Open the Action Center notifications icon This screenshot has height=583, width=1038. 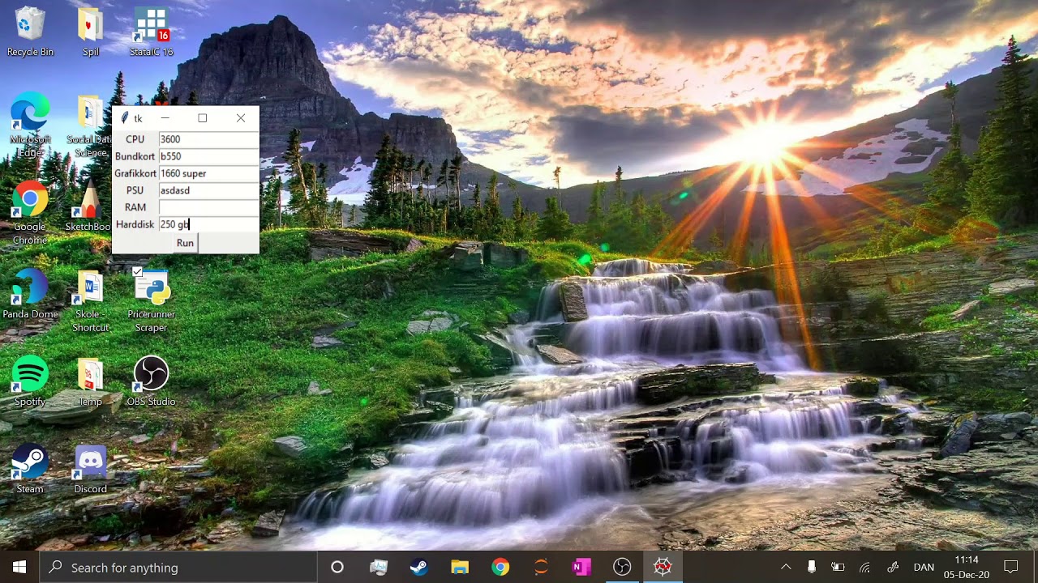pyautogui.click(x=1010, y=567)
